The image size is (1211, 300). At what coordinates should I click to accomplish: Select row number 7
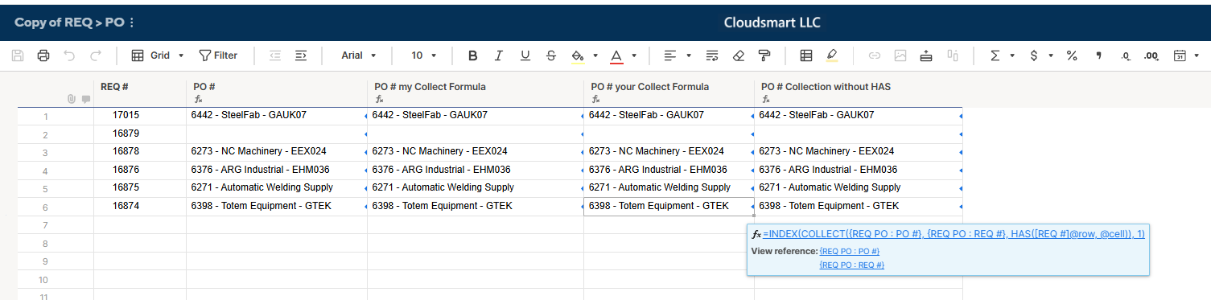45,225
